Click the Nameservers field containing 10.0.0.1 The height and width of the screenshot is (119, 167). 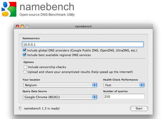83,45
